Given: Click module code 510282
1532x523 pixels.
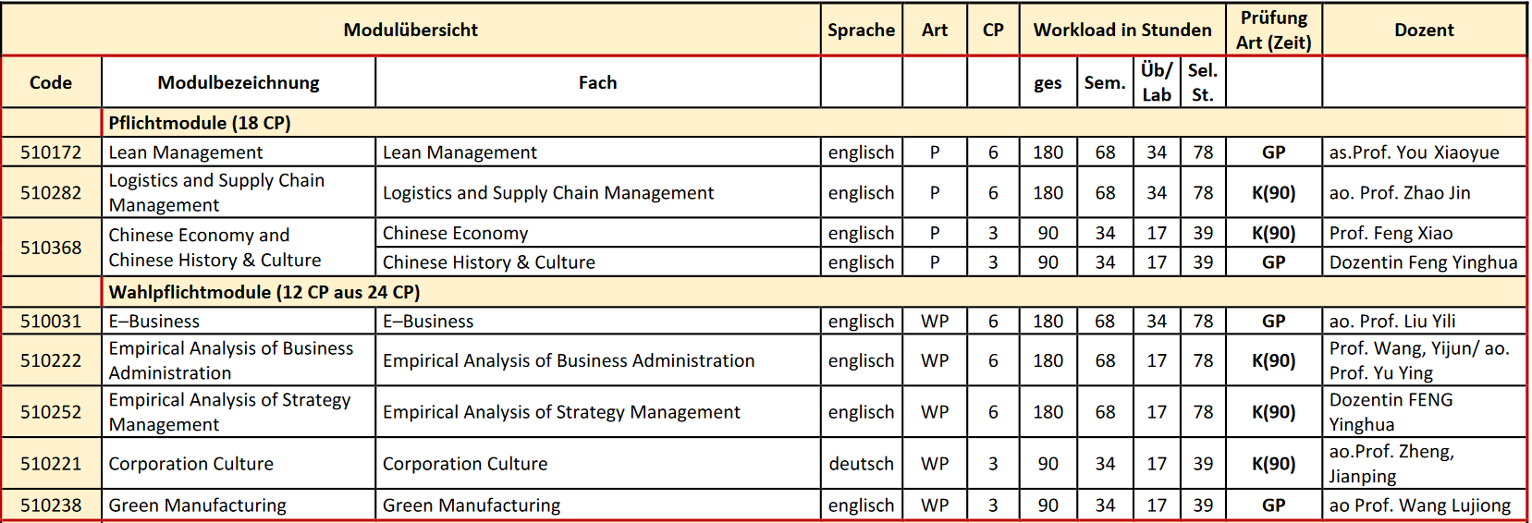Looking at the screenshot, I should 51,192.
